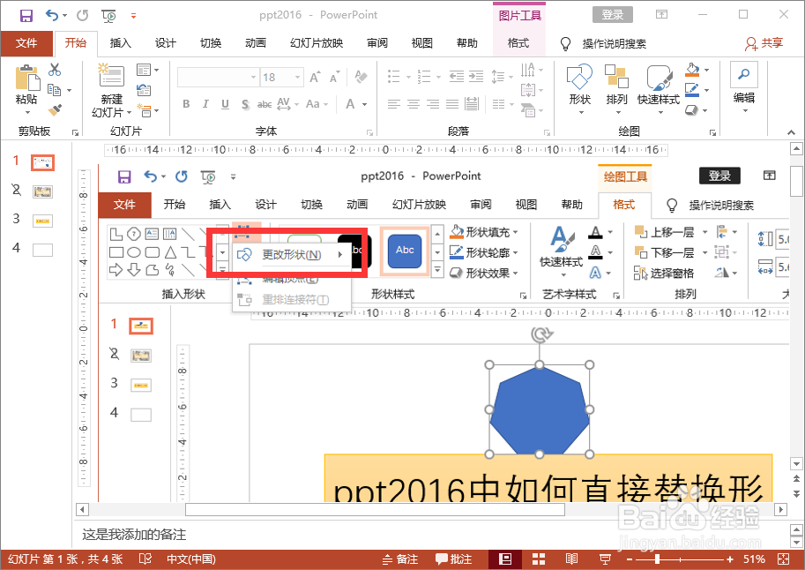Start slideshow from beginning in the topmost title bar

coord(108,16)
